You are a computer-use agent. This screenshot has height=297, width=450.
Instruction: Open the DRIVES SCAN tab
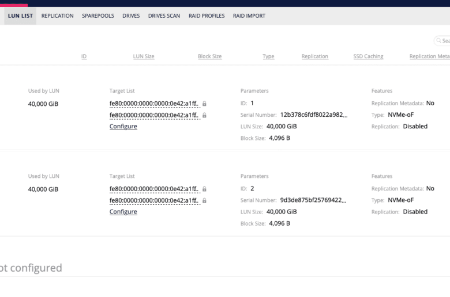(164, 16)
